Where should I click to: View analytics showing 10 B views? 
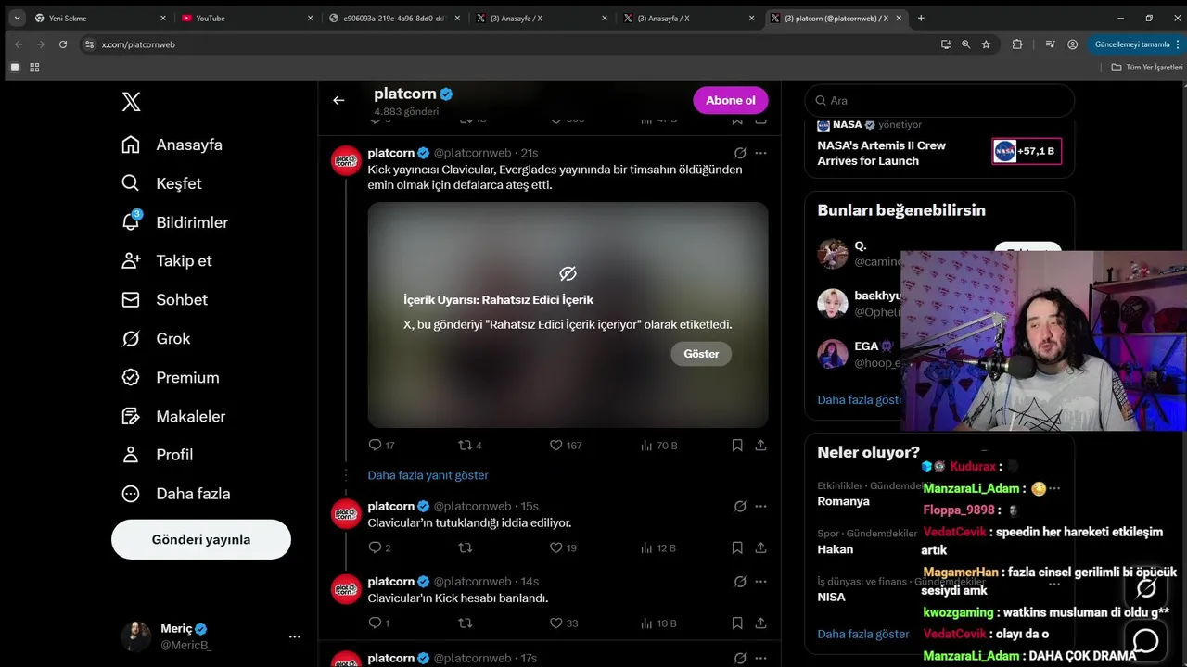pos(658,623)
